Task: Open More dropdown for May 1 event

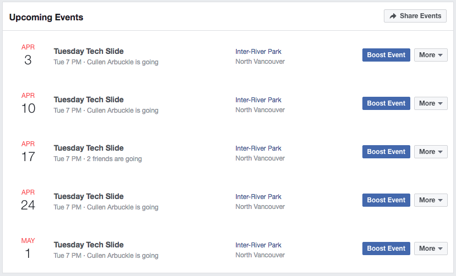Action: pyautogui.click(x=431, y=249)
